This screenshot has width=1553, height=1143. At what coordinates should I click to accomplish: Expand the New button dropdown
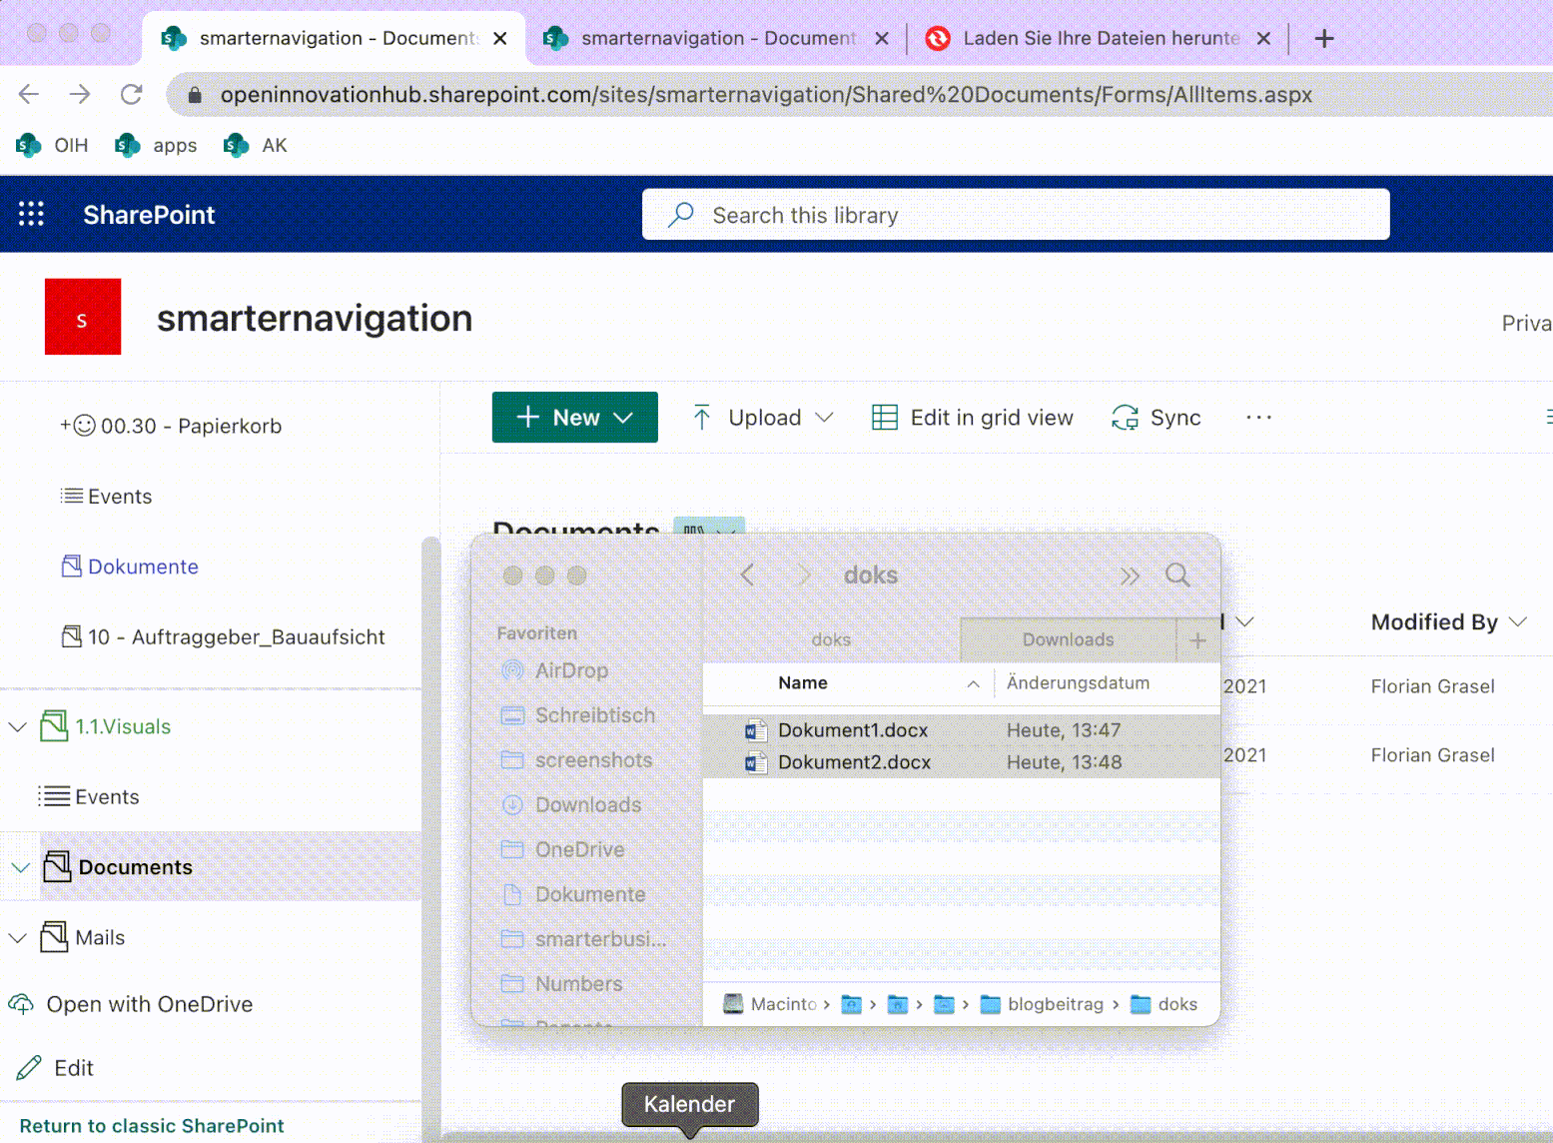pyautogui.click(x=625, y=418)
